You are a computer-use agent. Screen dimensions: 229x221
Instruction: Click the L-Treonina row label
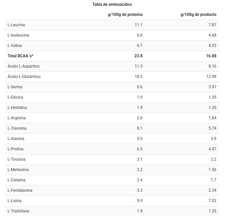[17, 128]
